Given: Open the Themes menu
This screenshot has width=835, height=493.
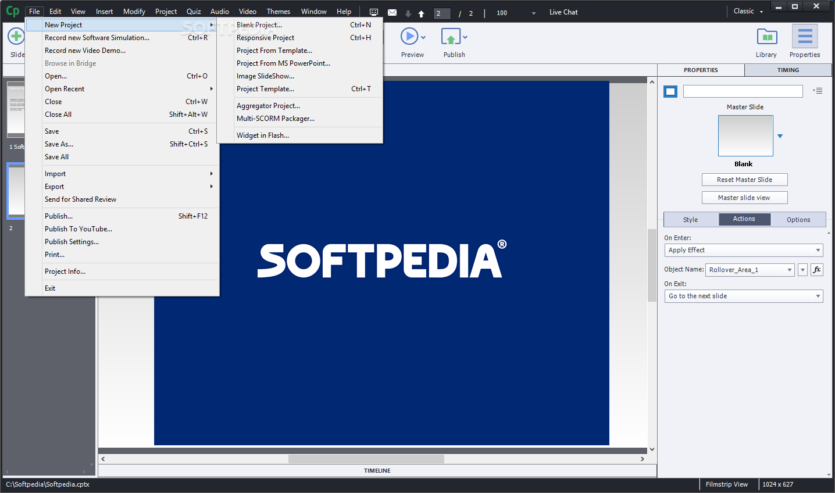Looking at the screenshot, I should [x=279, y=11].
